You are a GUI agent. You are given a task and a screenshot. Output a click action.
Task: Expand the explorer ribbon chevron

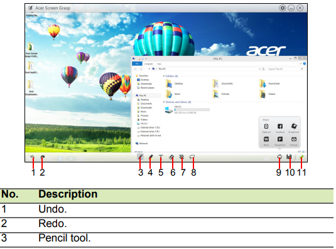click(x=300, y=63)
